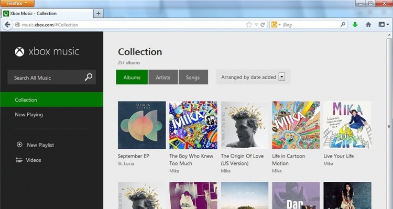Click Mika under Live Your Life

pyautogui.click(x=328, y=163)
